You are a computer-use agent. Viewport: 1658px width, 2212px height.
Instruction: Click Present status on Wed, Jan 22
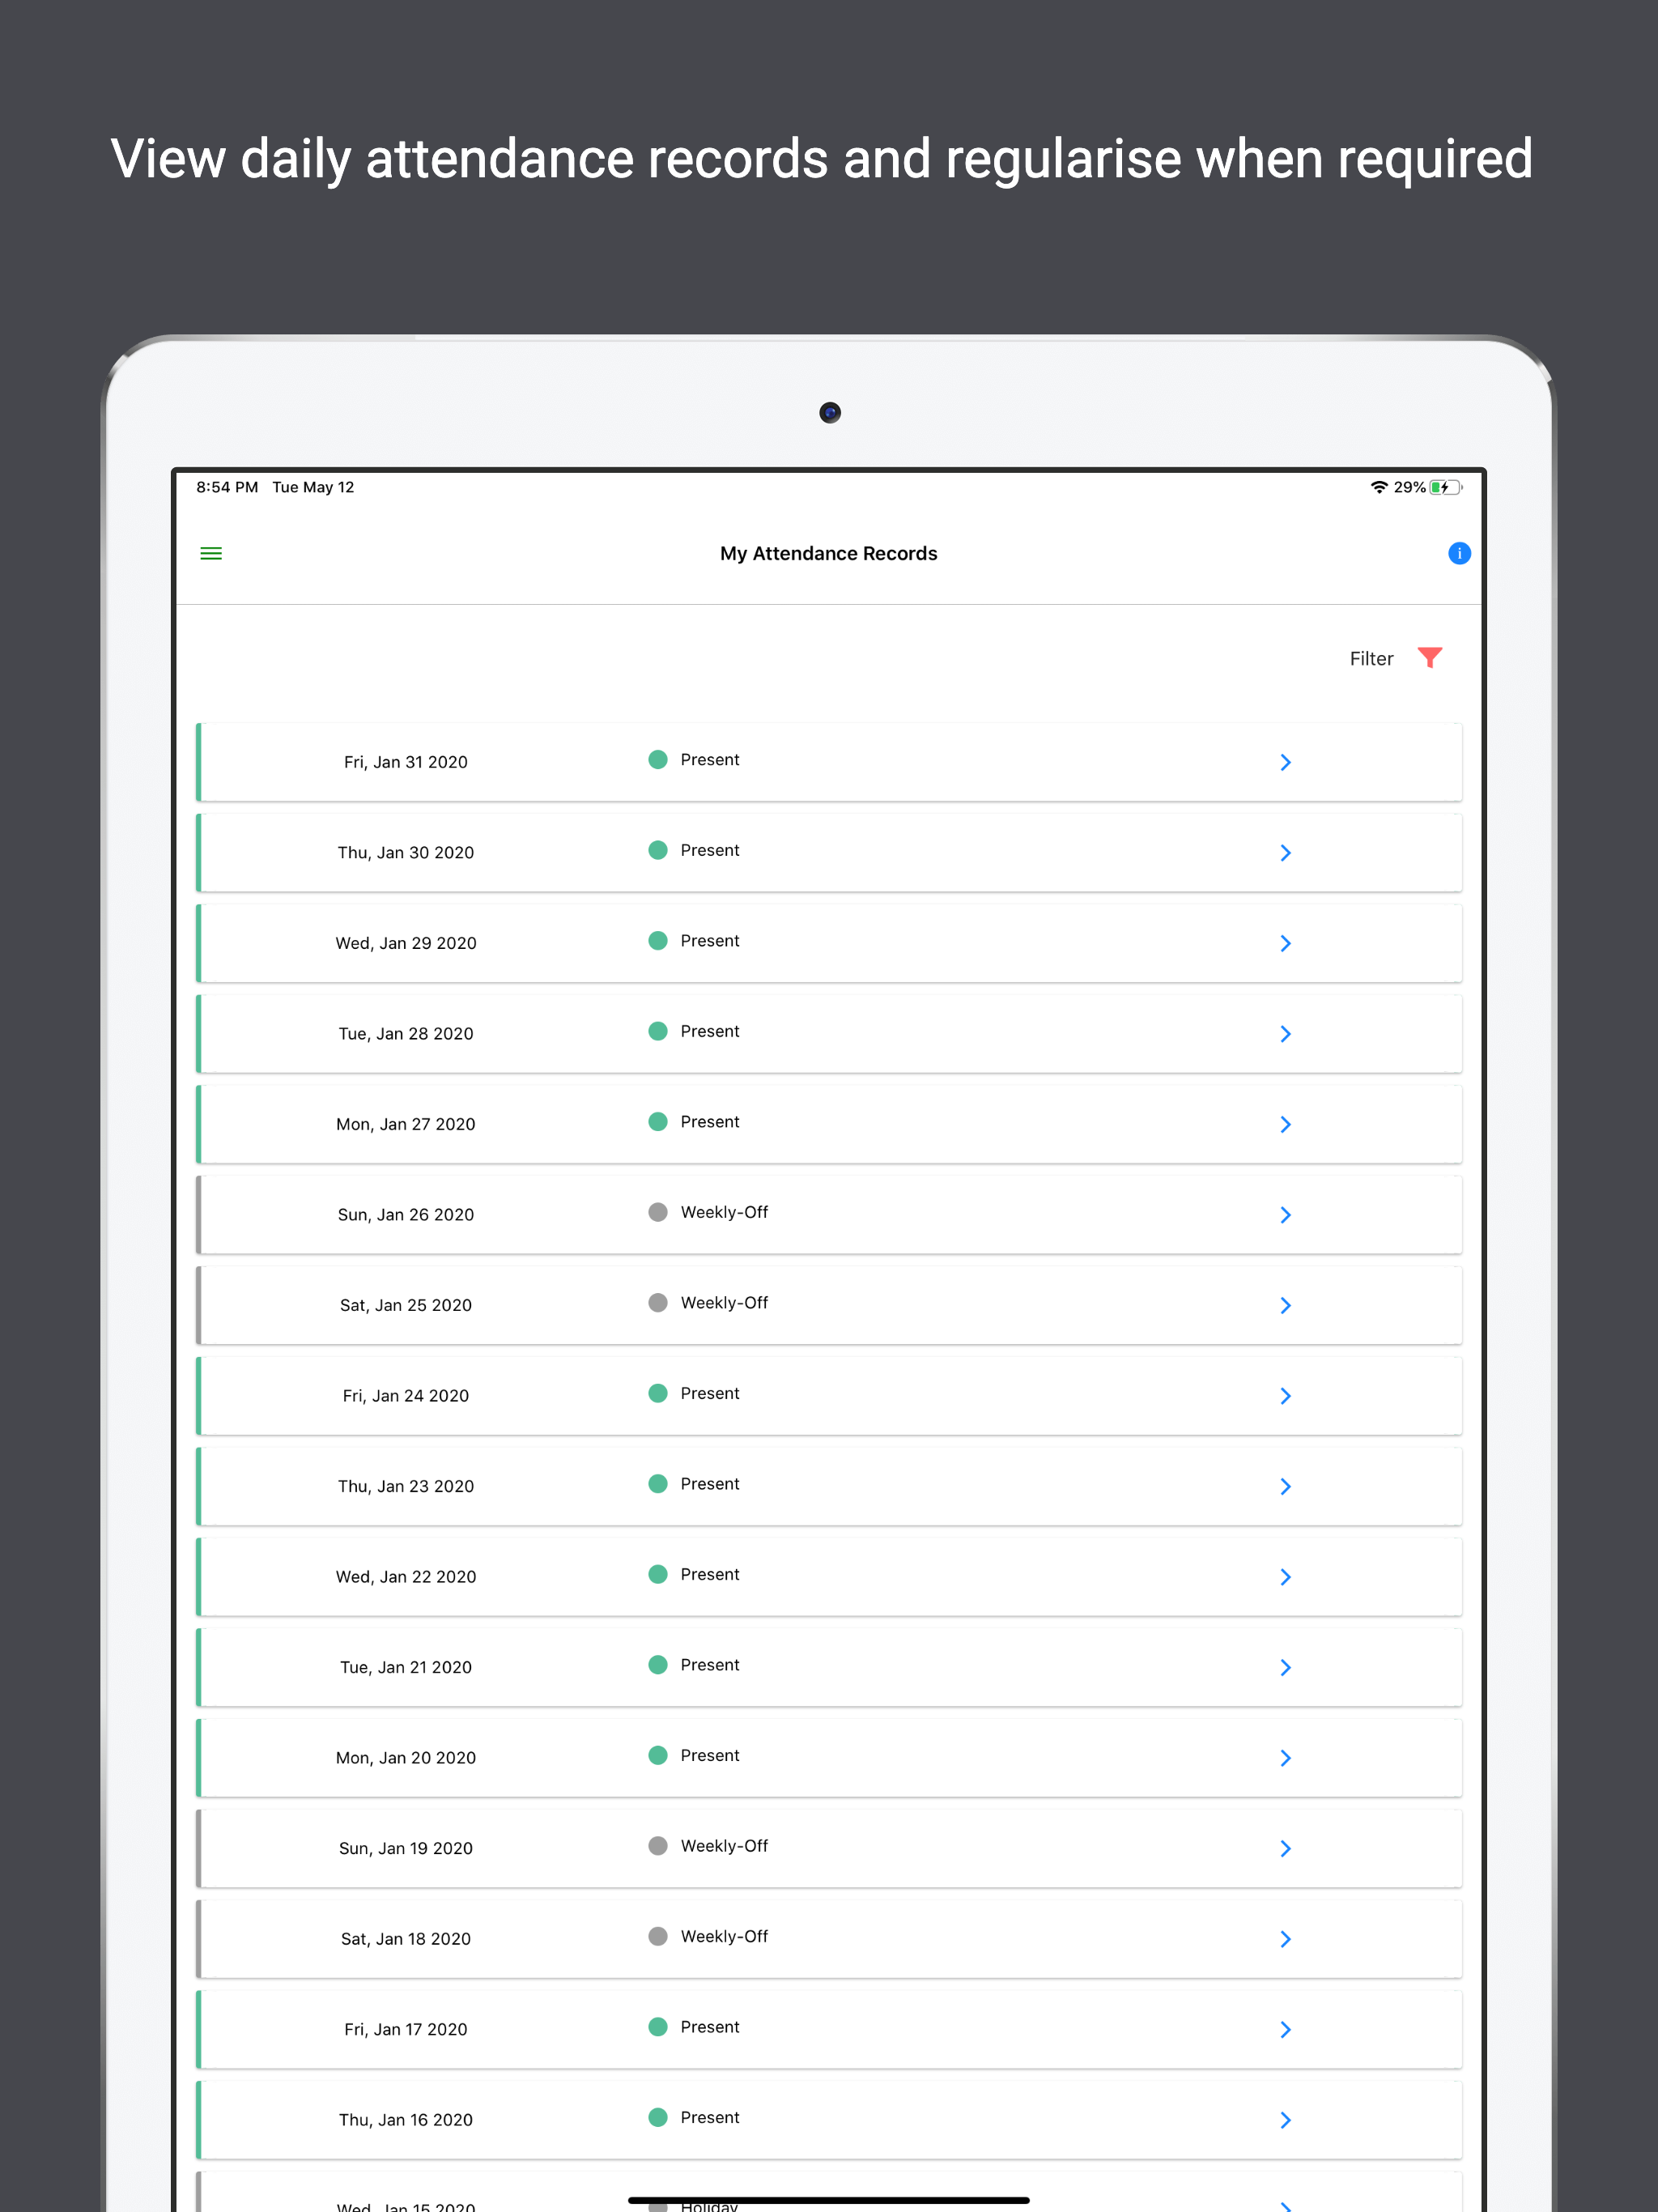point(710,1574)
